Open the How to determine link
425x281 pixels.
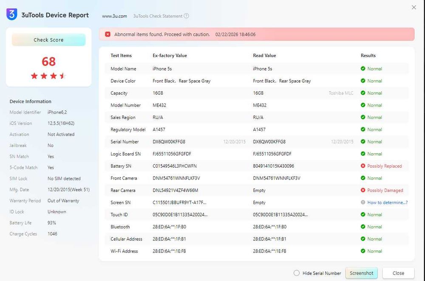[x=388, y=202]
